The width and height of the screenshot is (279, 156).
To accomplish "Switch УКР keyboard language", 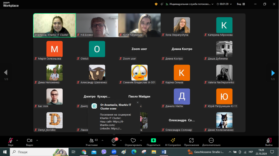I will coord(251,152).
